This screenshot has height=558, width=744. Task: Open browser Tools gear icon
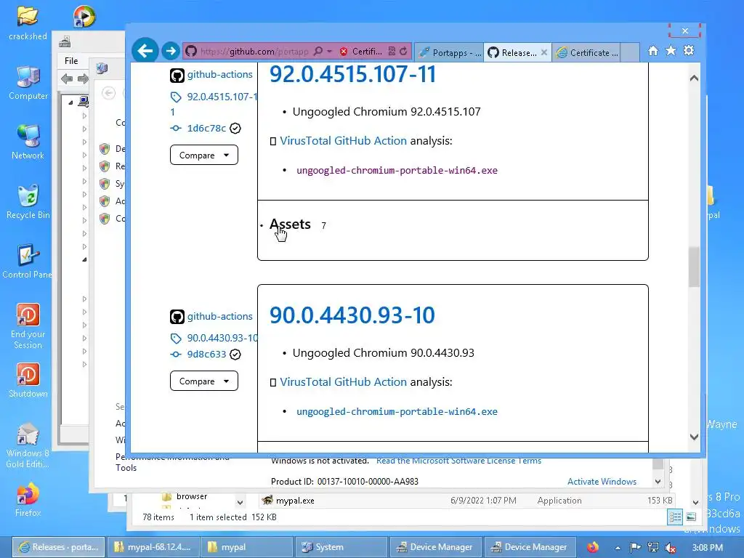point(689,50)
